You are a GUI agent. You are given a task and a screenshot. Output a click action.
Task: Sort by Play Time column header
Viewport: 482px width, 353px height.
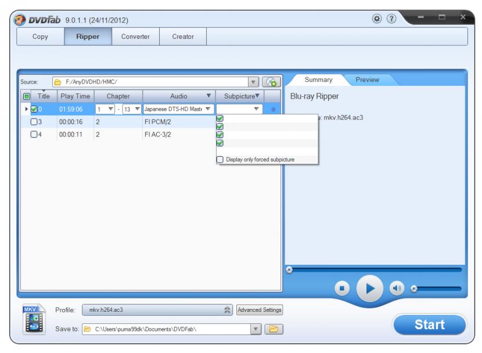point(75,96)
